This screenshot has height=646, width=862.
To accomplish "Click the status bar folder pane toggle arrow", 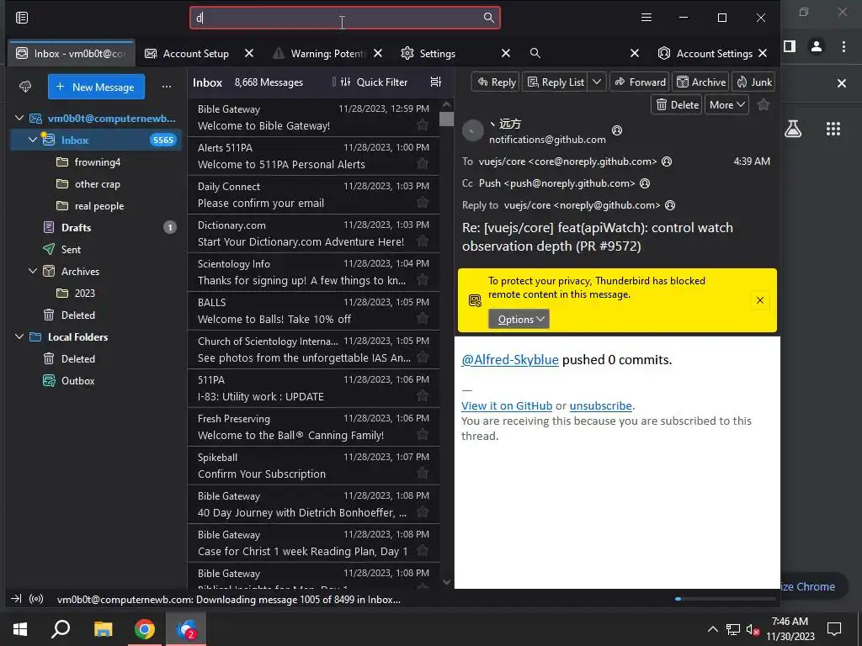I will point(16,599).
